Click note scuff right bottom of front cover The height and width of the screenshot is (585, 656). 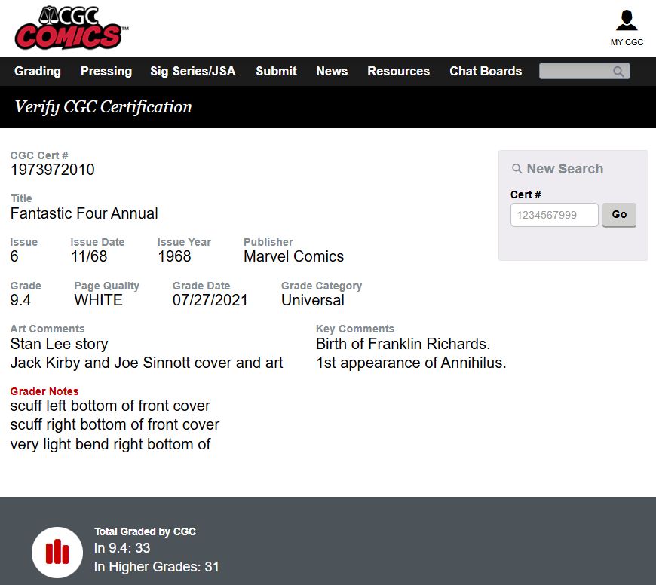115,424
